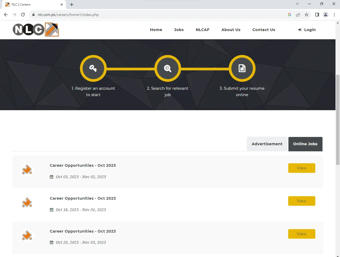This screenshot has width=340, height=257.
Task: Open Chrome three-dot menu
Action: (x=334, y=15)
